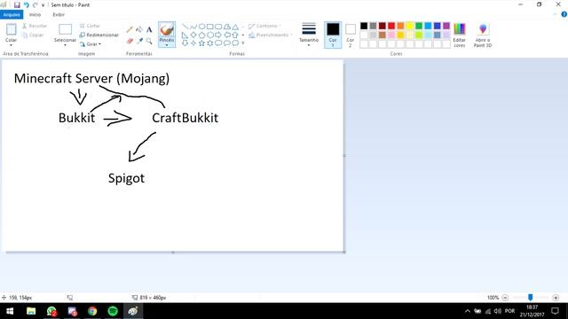Pick the red color swatch
568x319 pixels.
point(391,26)
